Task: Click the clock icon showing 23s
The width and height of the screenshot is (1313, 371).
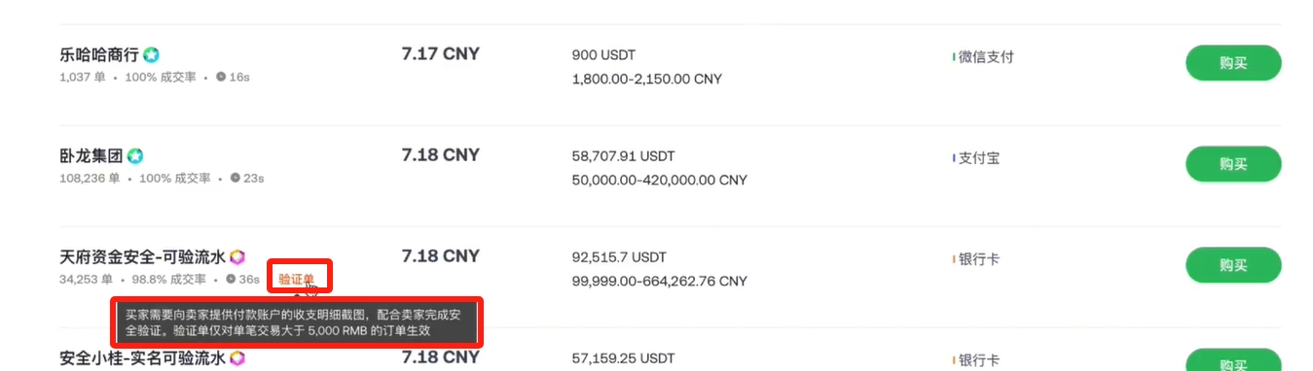Action: pos(236,178)
